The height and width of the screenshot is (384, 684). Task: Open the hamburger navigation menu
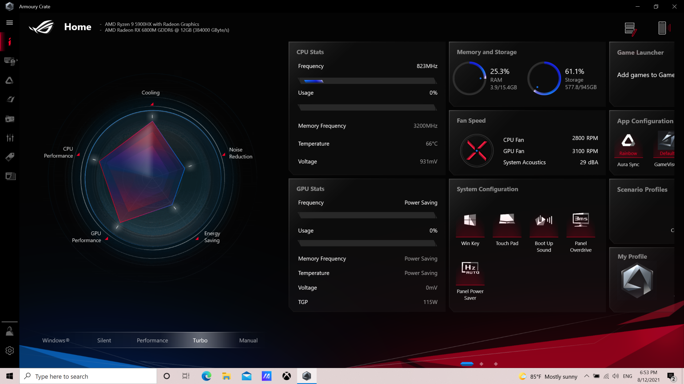pyautogui.click(x=10, y=22)
